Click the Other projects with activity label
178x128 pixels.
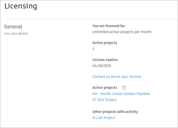click(115, 112)
